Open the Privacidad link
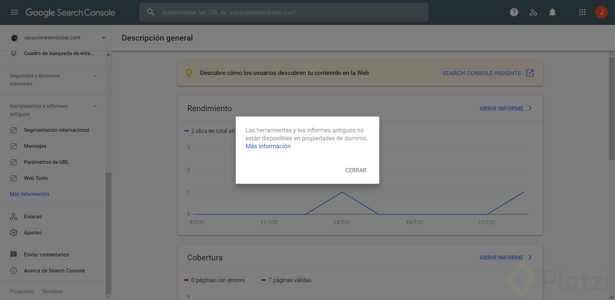Screen dimensions: 615x300 click(22, 292)
